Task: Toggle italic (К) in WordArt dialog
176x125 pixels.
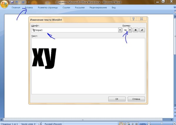Action: coord(142,30)
